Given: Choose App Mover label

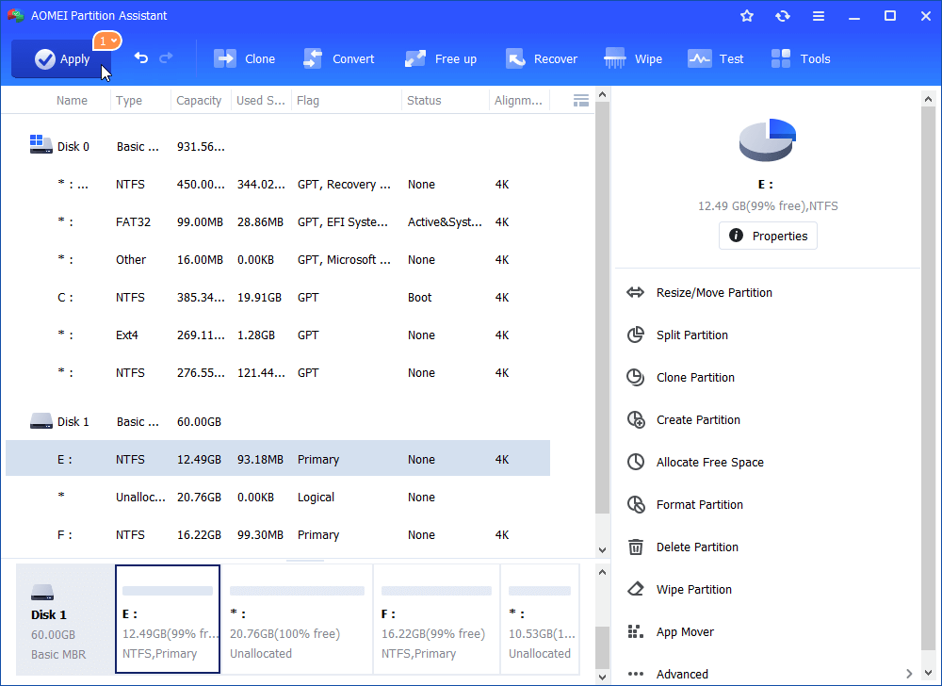Looking at the screenshot, I should click(x=685, y=632).
